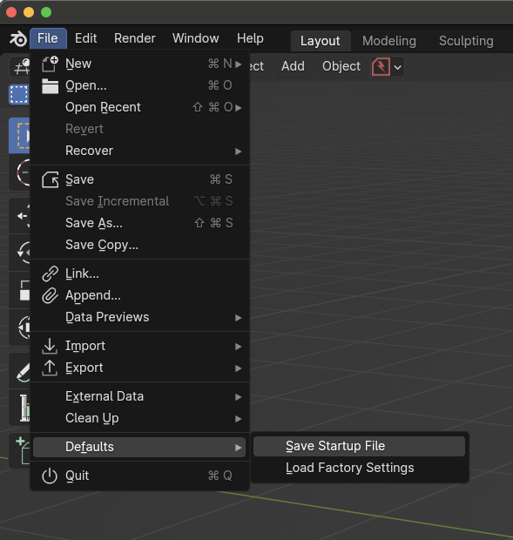
Task: Choose Save menu entry
Action: (x=139, y=179)
